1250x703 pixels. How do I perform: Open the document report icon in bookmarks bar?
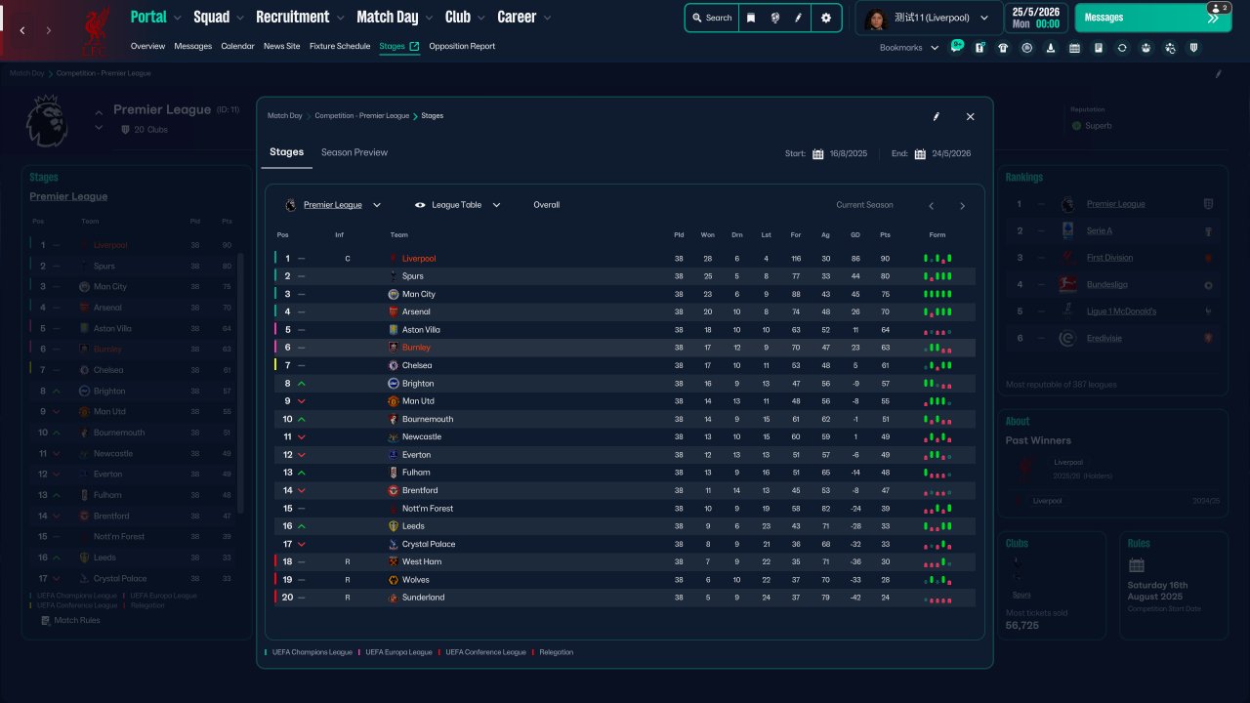[x=1099, y=48]
